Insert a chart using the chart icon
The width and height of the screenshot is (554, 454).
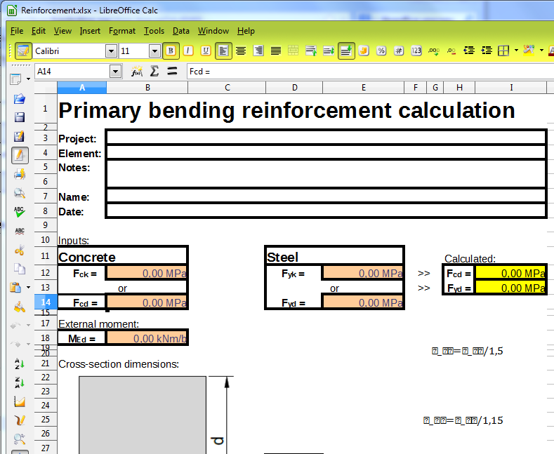pyautogui.click(x=20, y=401)
